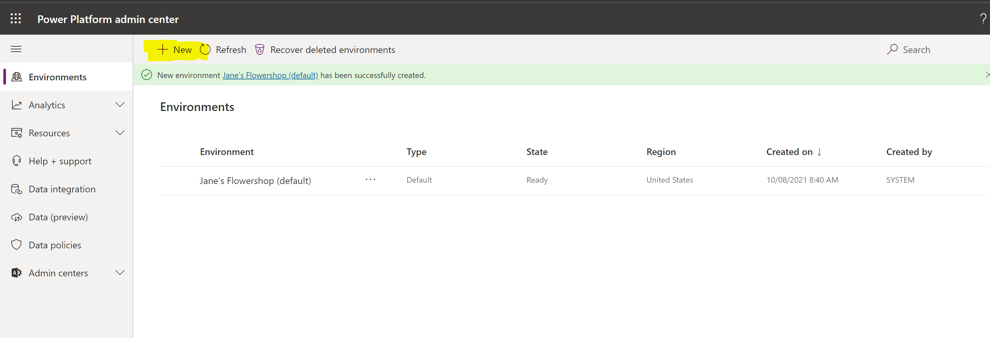Viewport: 990px width, 338px height.
Task: Sort by Created by column header
Action: pos(909,152)
